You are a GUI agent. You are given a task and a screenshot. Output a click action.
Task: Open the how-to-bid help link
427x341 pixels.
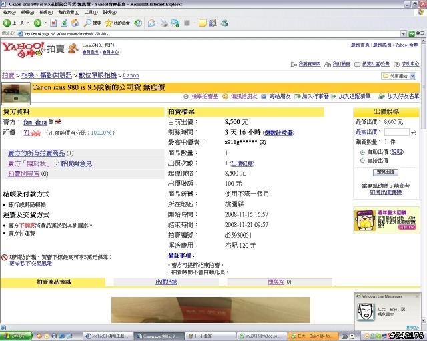(x=386, y=192)
